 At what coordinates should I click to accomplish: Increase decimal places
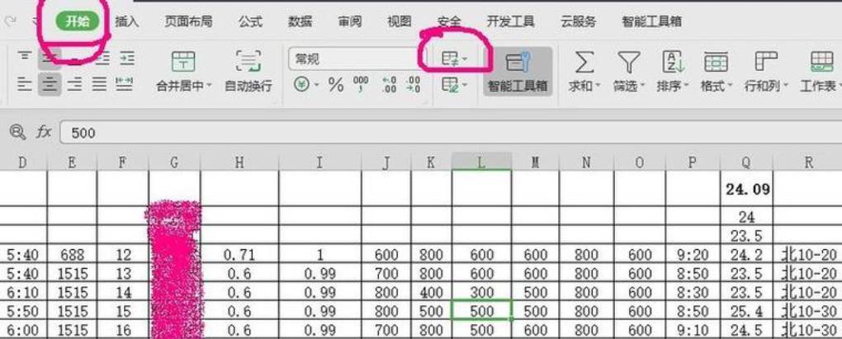pyautogui.click(x=389, y=84)
